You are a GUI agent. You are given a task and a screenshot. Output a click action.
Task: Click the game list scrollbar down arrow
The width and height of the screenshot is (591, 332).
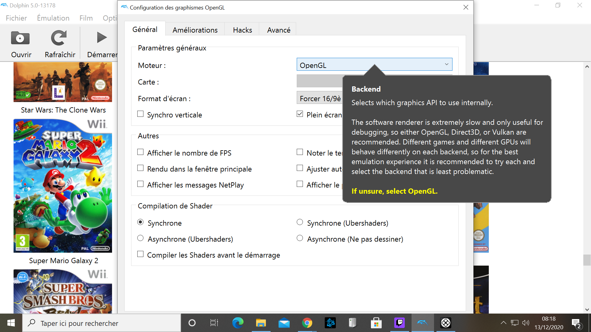[x=587, y=310]
